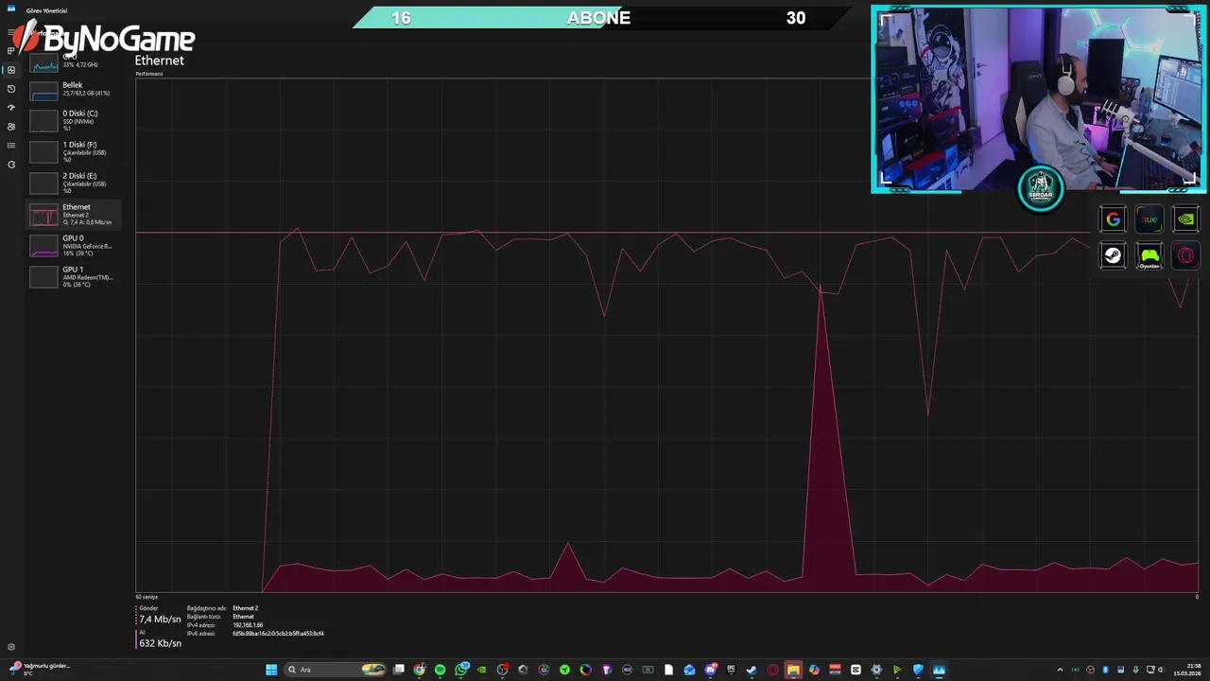Screen dimensions: 1210x681
Task: Open Steam from the taskbar
Action: [752, 670]
